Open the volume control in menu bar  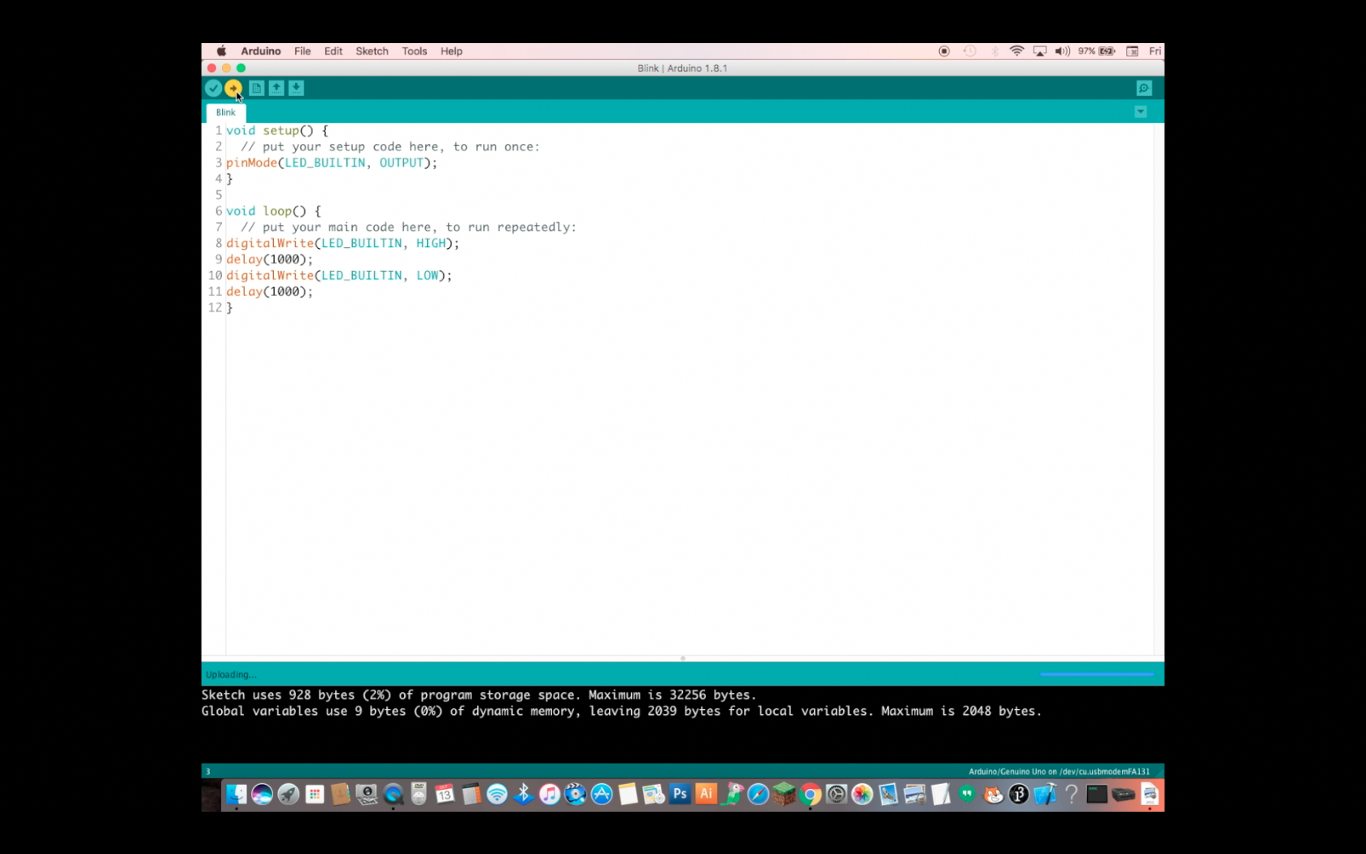pyautogui.click(x=1063, y=51)
